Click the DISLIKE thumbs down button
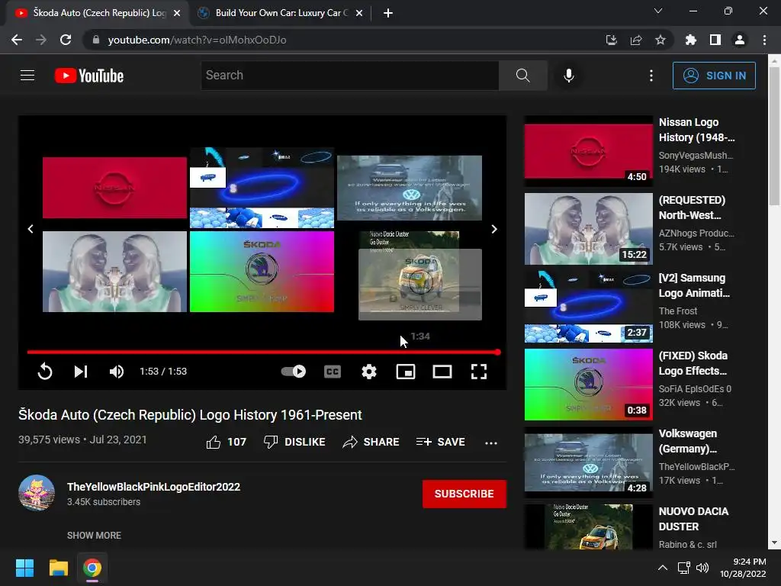The width and height of the screenshot is (781, 586). click(x=294, y=442)
